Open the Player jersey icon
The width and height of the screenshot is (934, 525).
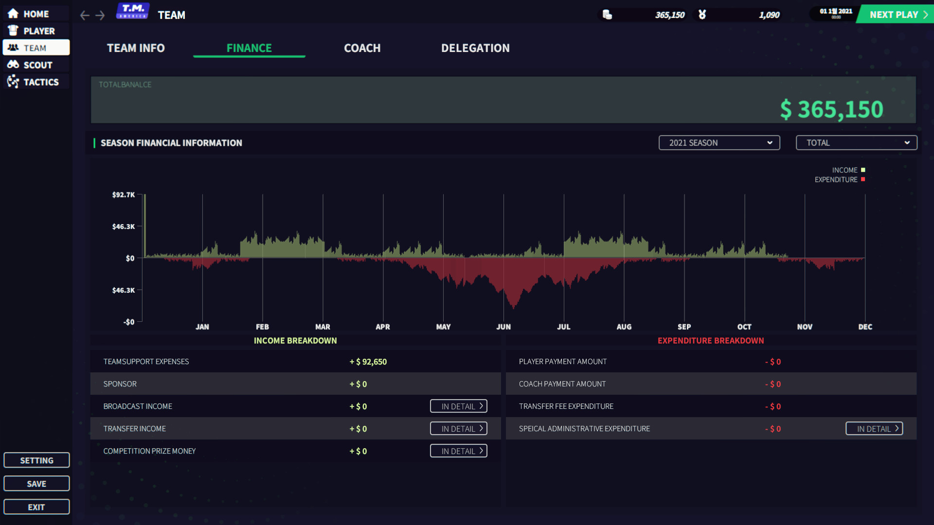(x=13, y=31)
